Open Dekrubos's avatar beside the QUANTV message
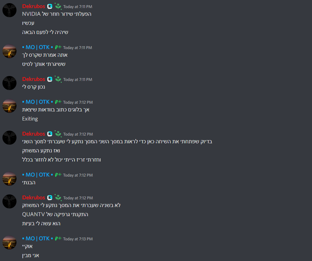 tap(9, 201)
